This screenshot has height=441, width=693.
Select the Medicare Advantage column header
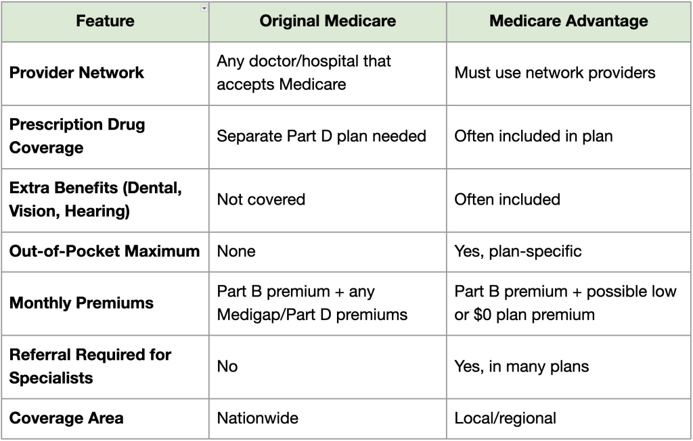click(x=568, y=22)
